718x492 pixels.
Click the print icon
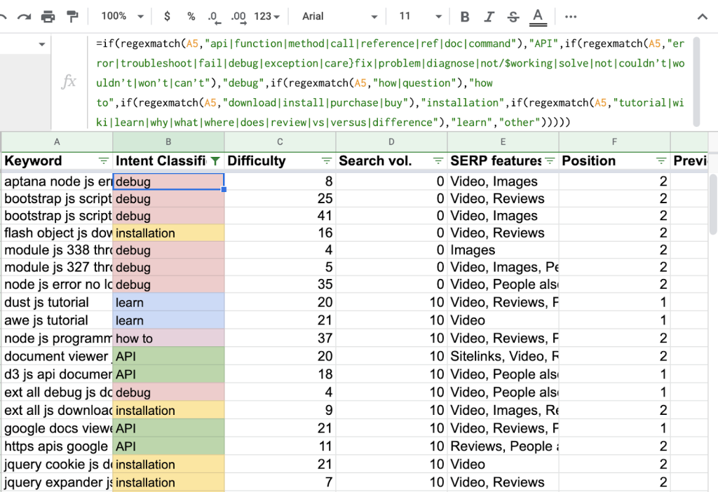(x=48, y=17)
